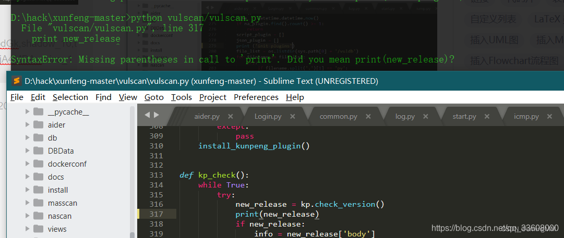Select the db folder in sidebar
The height and width of the screenshot is (238, 564).
pos(53,138)
